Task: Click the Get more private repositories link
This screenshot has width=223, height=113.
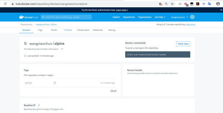Action: coord(191,24)
